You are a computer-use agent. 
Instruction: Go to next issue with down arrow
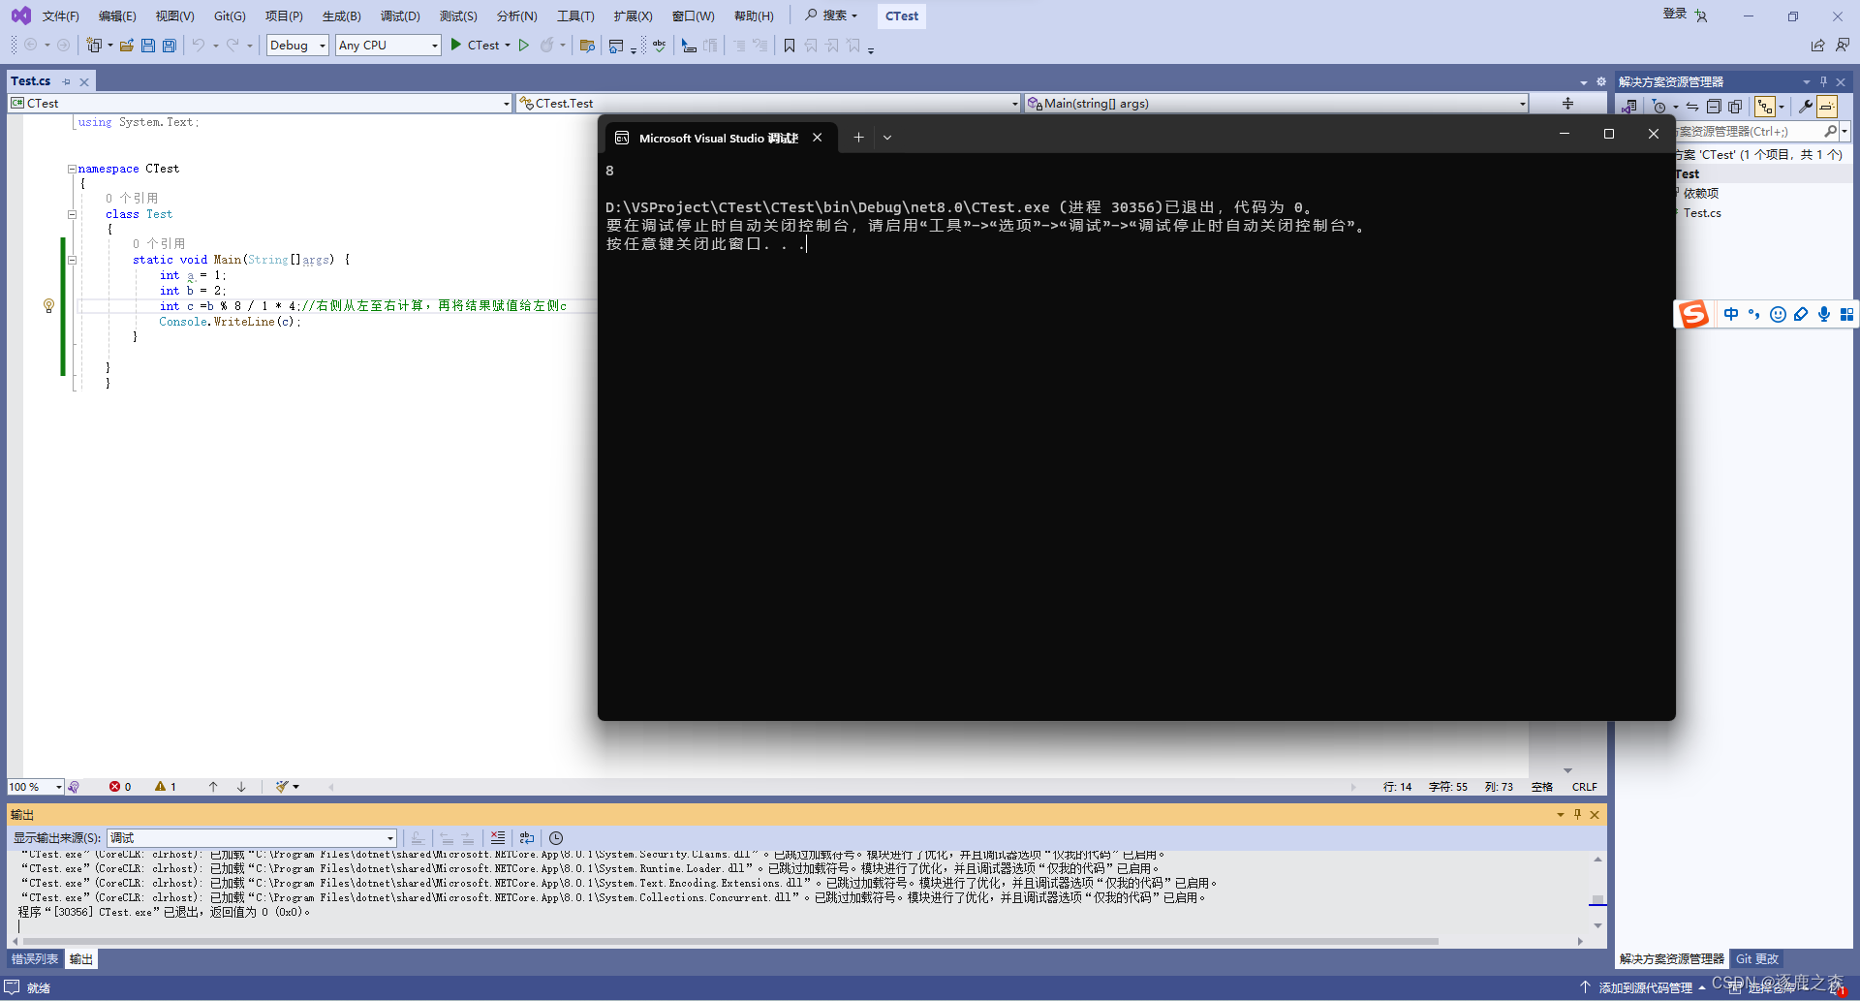pos(241,787)
